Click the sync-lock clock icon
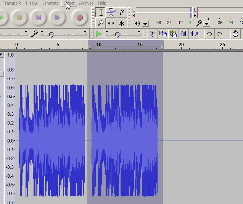 point(235,34)
